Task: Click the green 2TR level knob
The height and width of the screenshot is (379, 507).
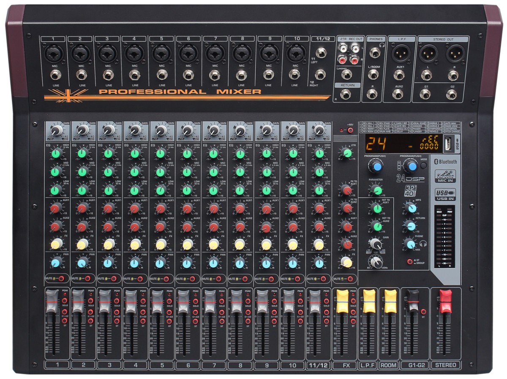Action: tap(347, 153)
